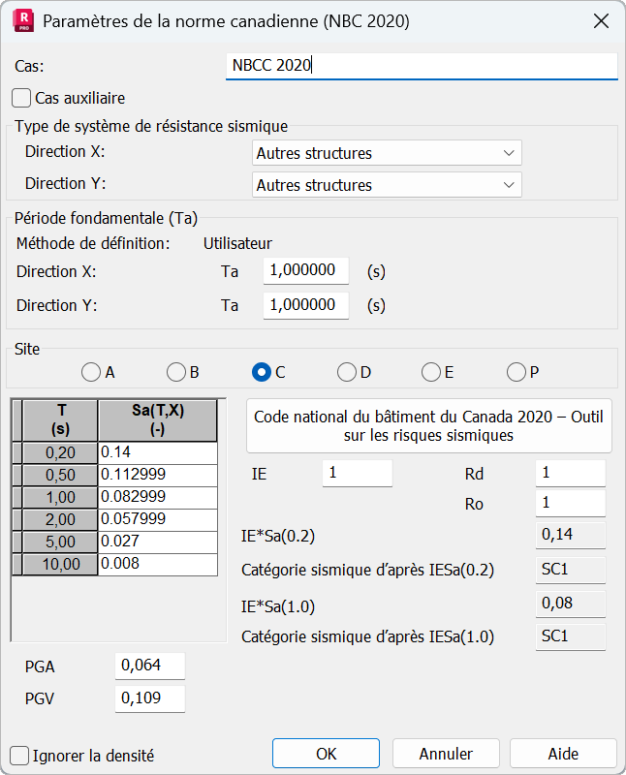This screenshot has height=775, width=626.
Task: Select Sa cell with value 0.057999
Action: click(x=158, y=519)
